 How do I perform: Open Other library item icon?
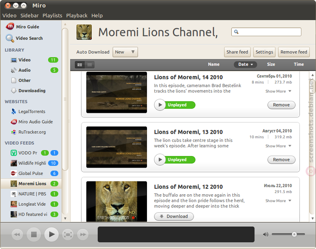[x=14, y=81]
